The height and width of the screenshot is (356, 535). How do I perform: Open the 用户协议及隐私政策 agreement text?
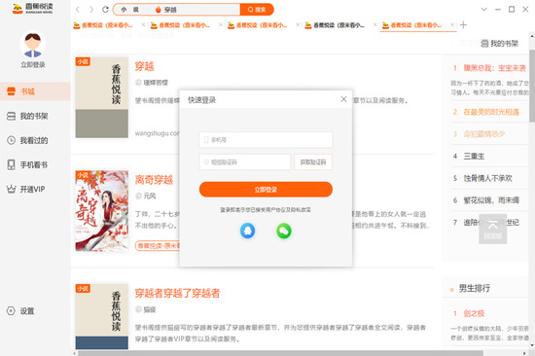pos(288,209)
